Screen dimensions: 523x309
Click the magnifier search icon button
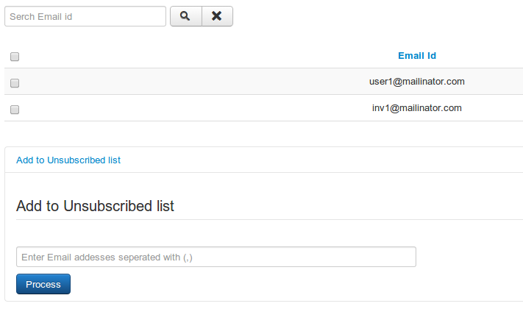[185, 16]
